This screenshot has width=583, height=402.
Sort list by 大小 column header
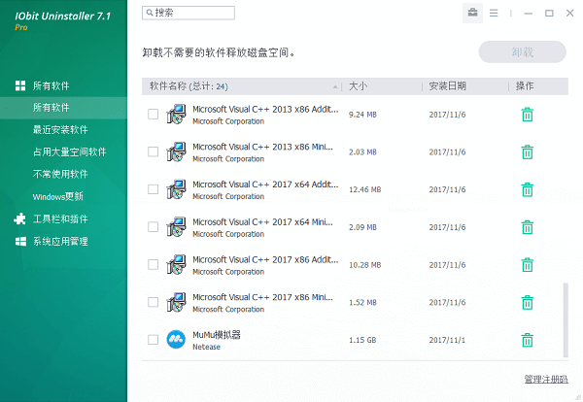pos(358,86)
